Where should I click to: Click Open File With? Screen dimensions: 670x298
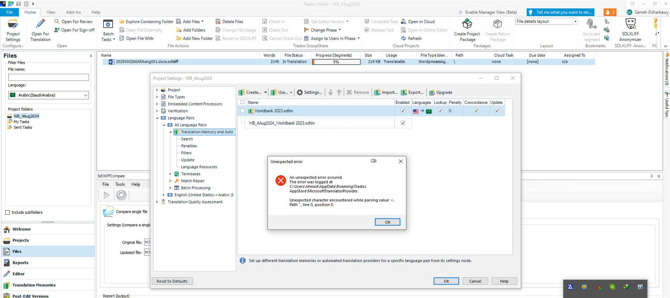[136, 38]
